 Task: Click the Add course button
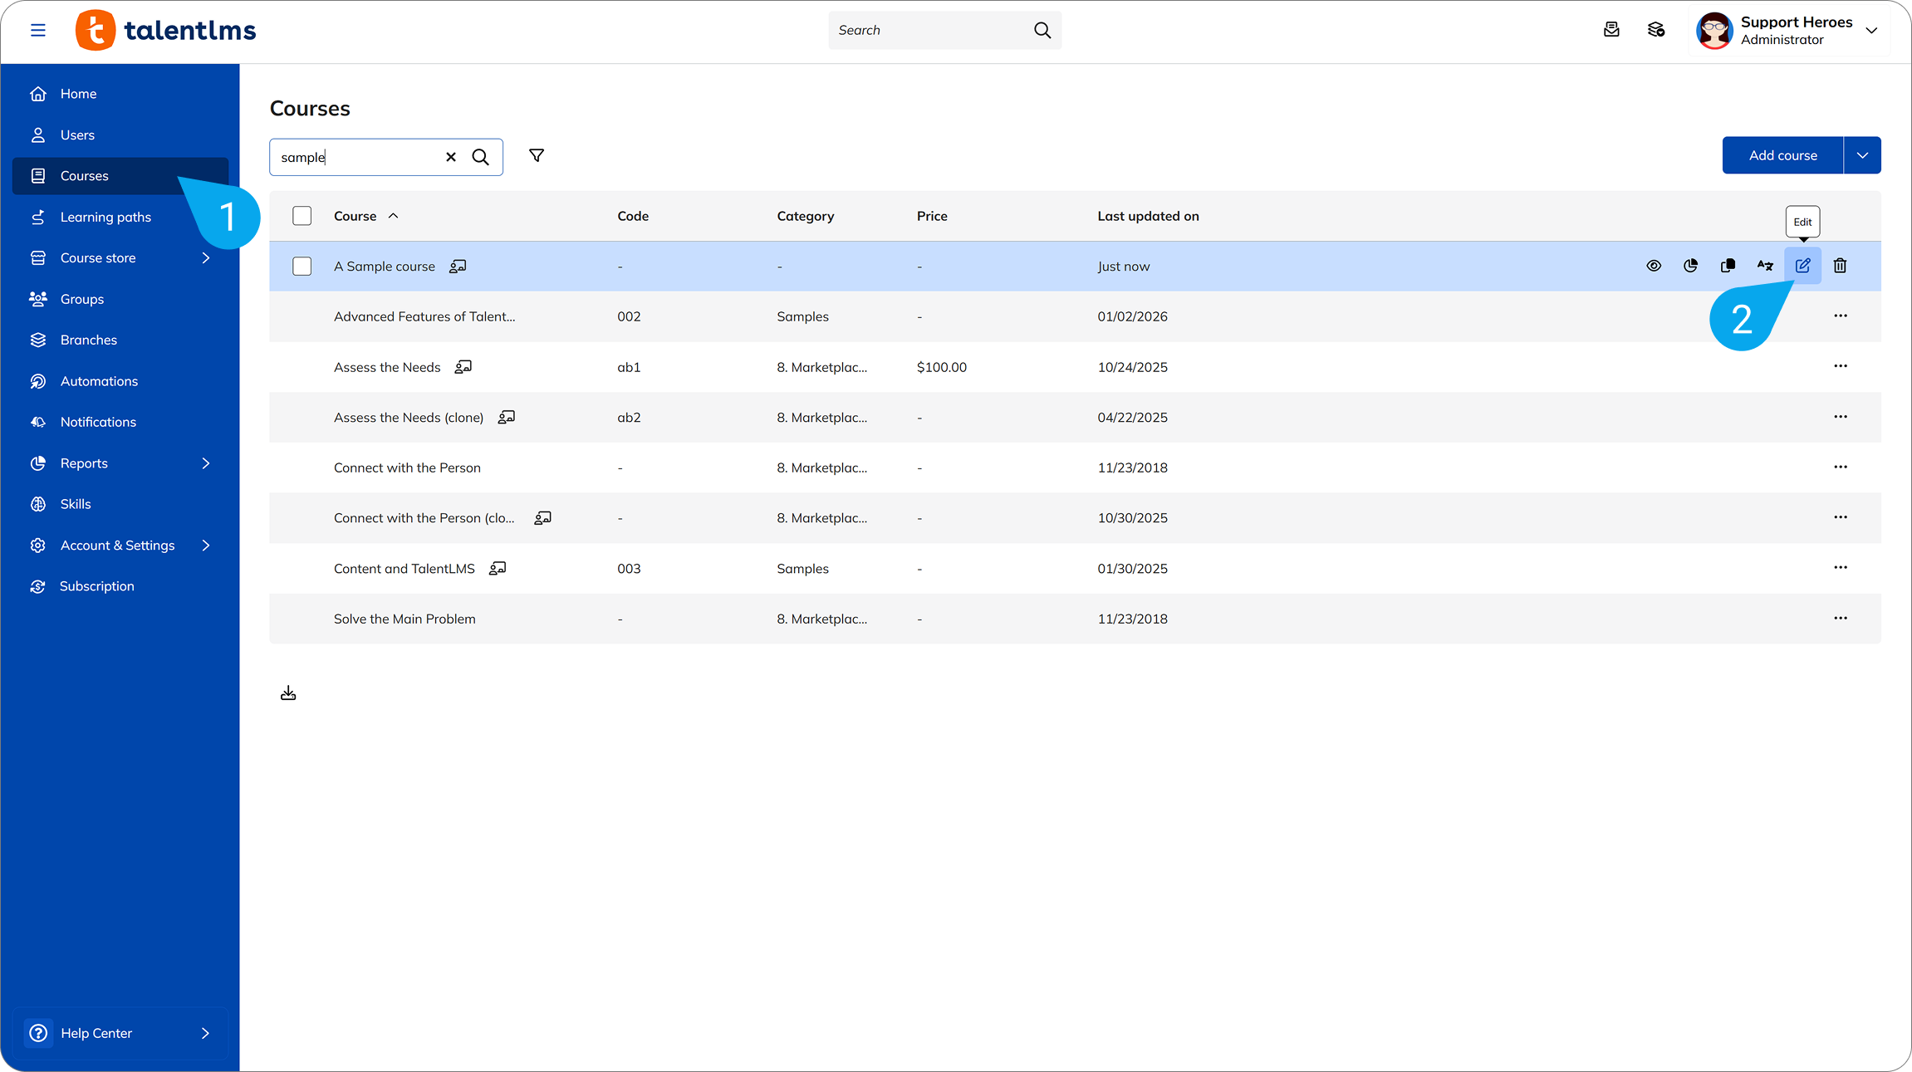click(1782, 155)
